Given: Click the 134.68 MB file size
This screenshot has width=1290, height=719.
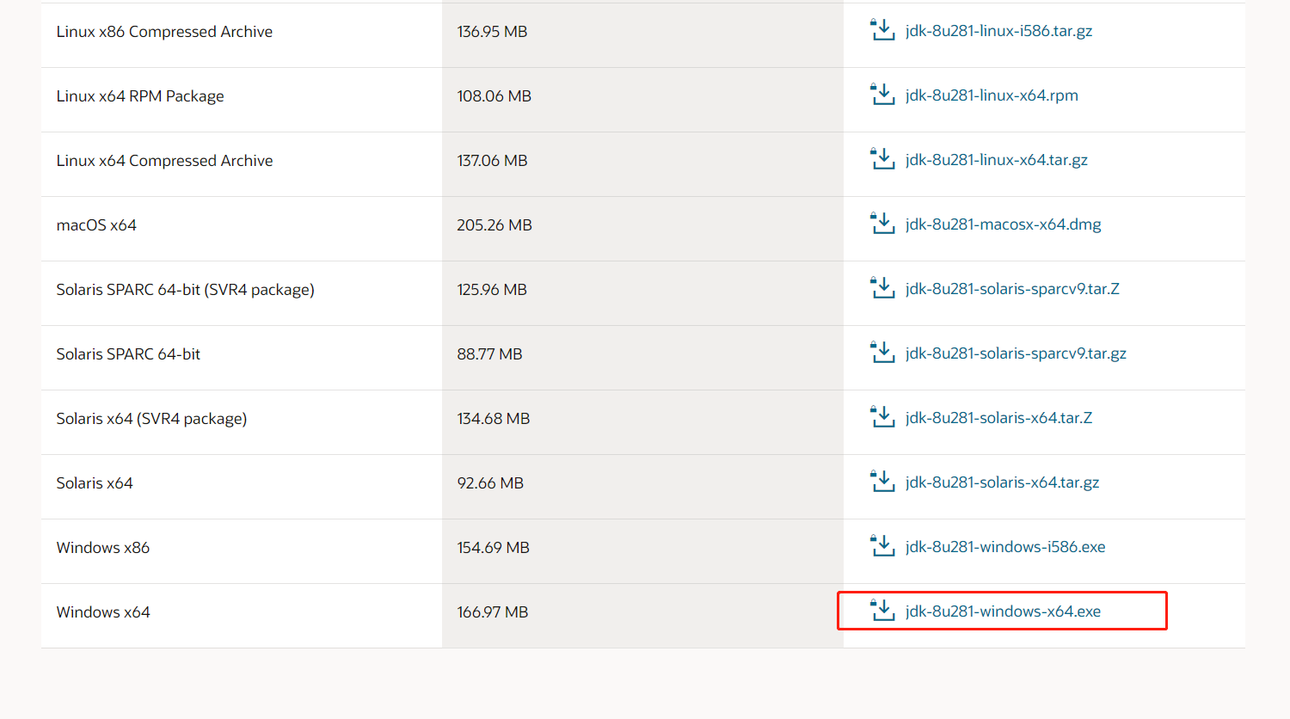Looking at the screenshot, I should [494, 419].
